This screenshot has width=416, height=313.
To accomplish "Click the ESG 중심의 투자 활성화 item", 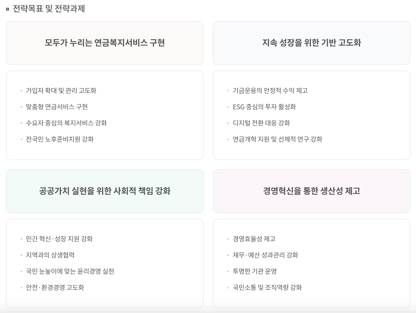I will tap(264, 107).
